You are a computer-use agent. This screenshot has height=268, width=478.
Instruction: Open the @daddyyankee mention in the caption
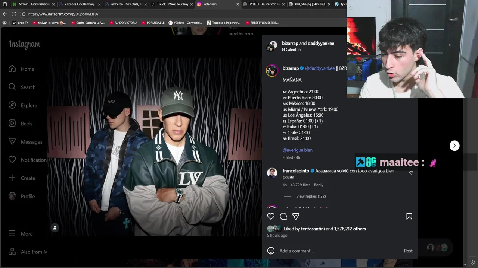[x=320, y=68]
